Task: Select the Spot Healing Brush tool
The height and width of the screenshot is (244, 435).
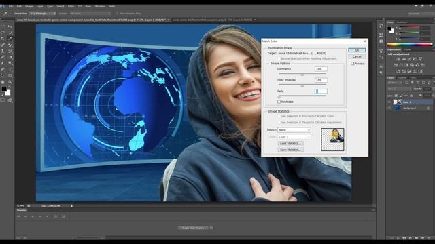Action: (3, 45)
